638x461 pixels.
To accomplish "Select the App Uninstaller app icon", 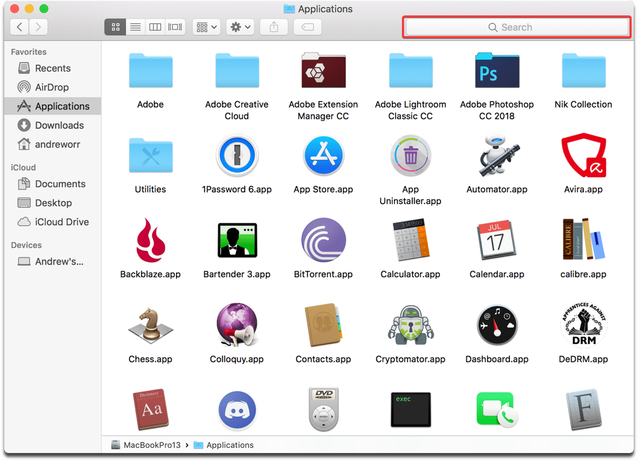I will click(410, 155).
